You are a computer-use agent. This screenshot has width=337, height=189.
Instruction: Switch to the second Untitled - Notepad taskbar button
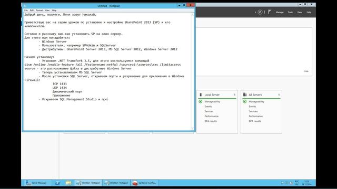coord(116,183)
